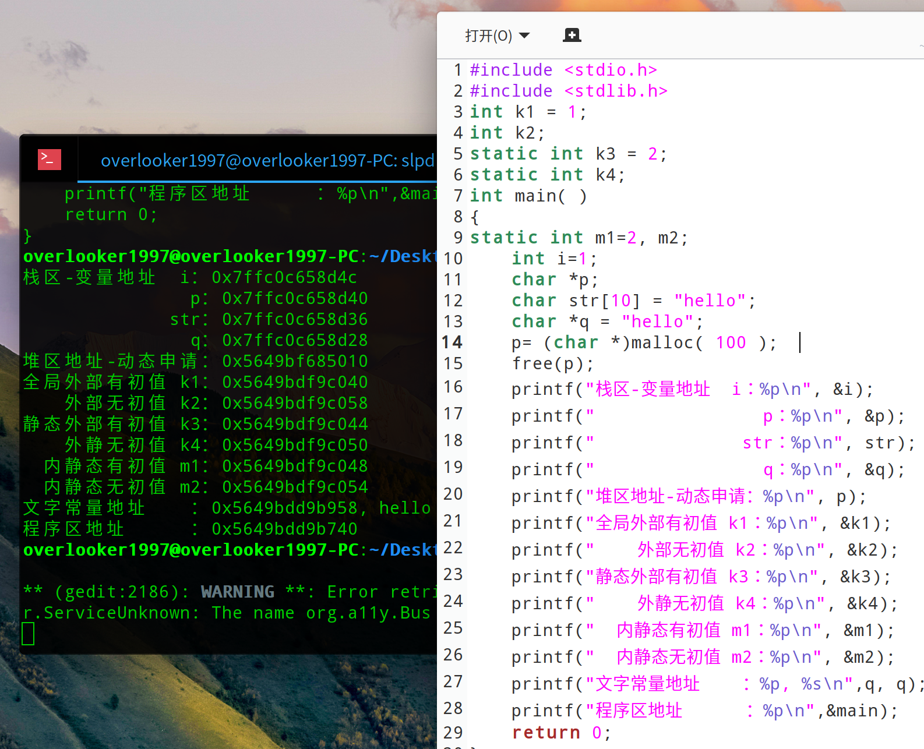The height and width of the screenshot is (749, 924).
Task: Click terminal line 外静无初值 k4
Action: click(x=217, y=445)
